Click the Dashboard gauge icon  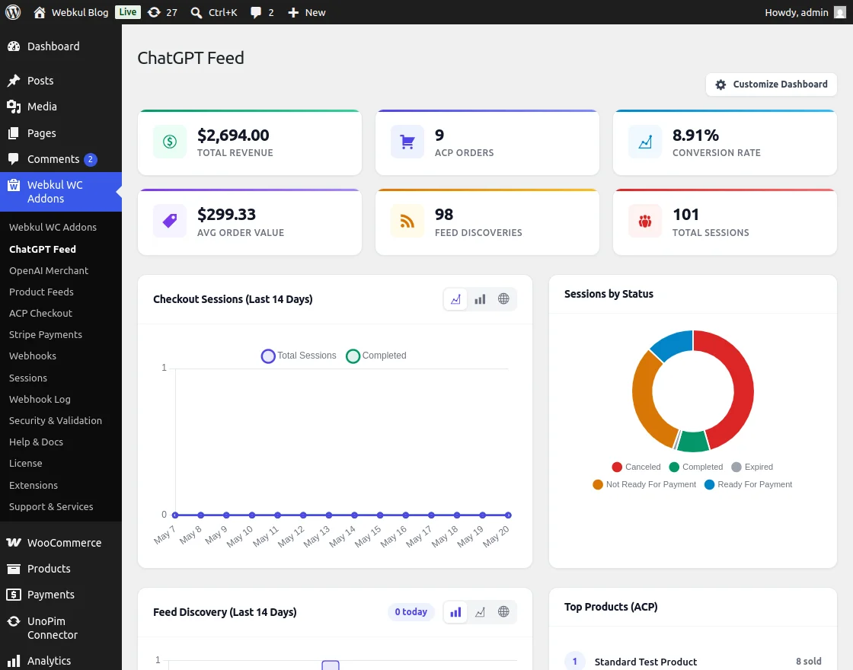click(14, 46)
